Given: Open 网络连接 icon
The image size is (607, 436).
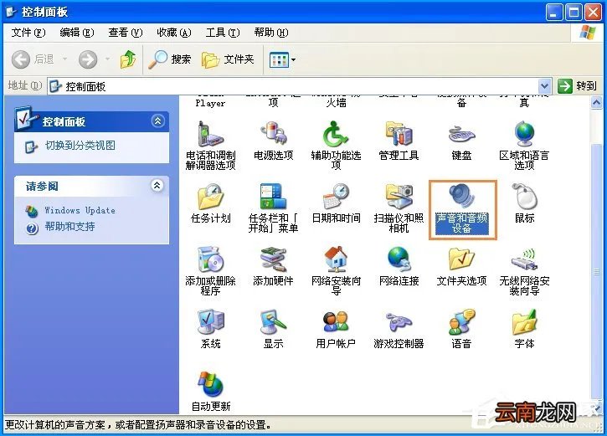Looking at the screenshot, I should [399, 266].
